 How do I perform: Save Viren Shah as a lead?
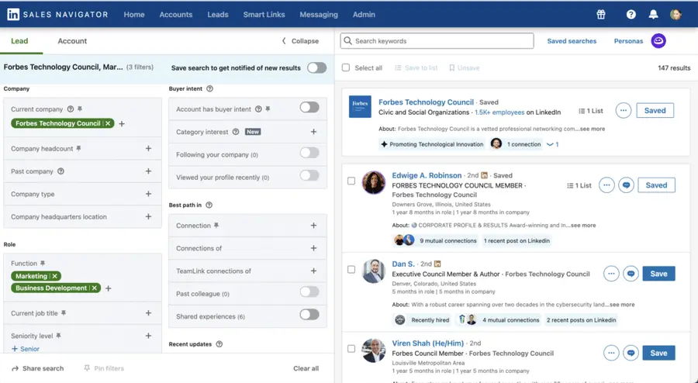[658, 353]
